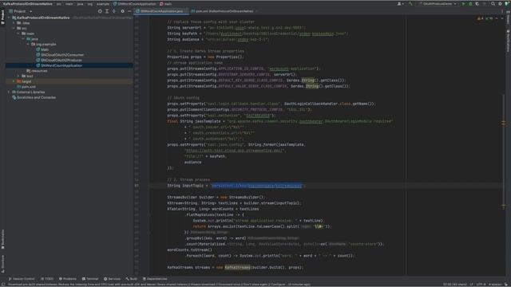The height and width of the screenshot is (287, 511).
Task: Switch to SNWordCountApplication.java editor tab
Action: coord(161,11)
